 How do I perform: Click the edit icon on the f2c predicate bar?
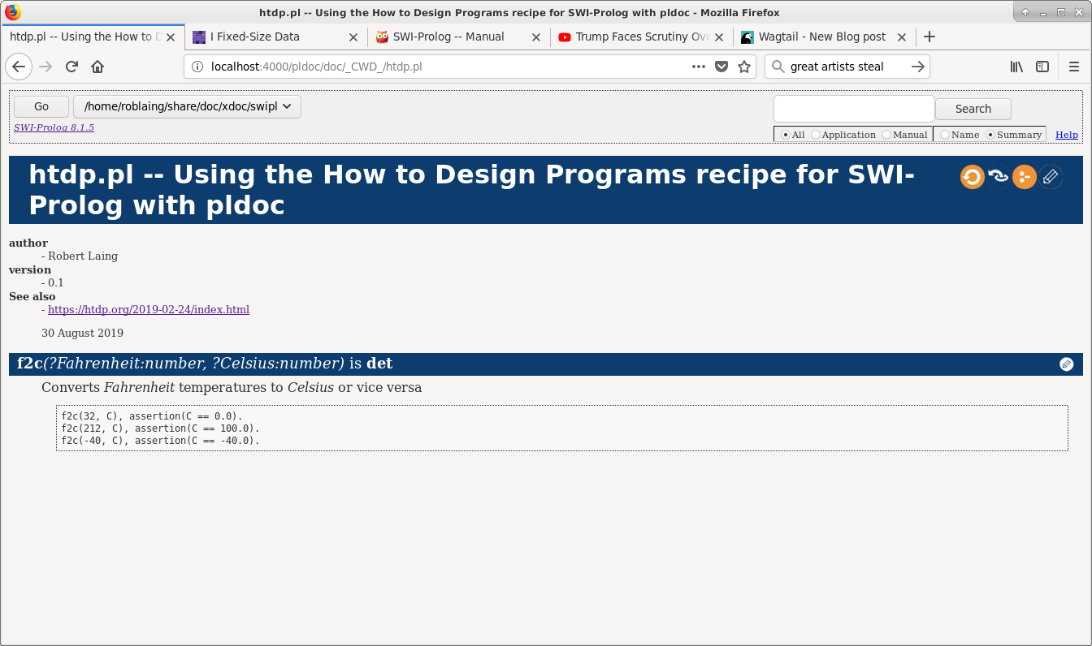point(1067,364)
